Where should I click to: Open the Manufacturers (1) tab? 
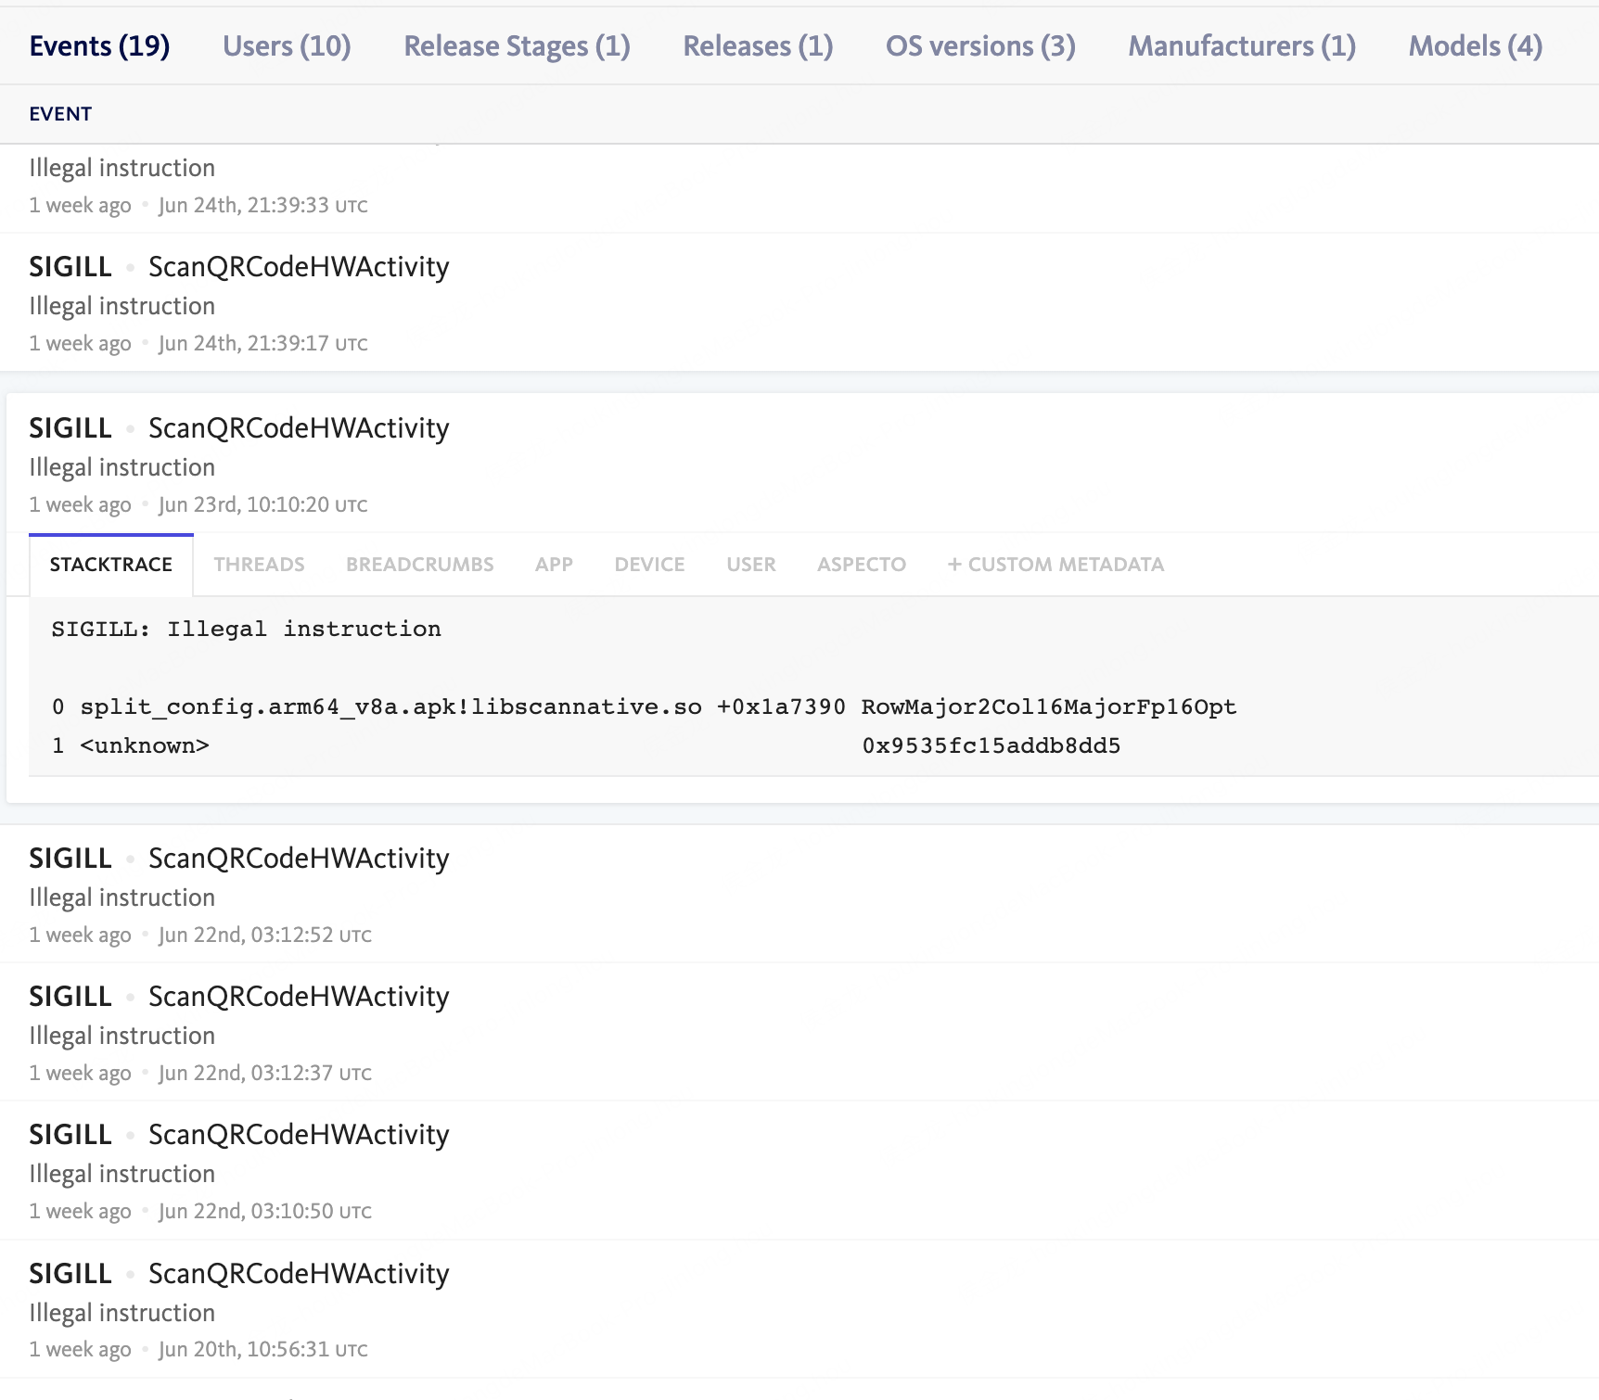(1242, 45)
